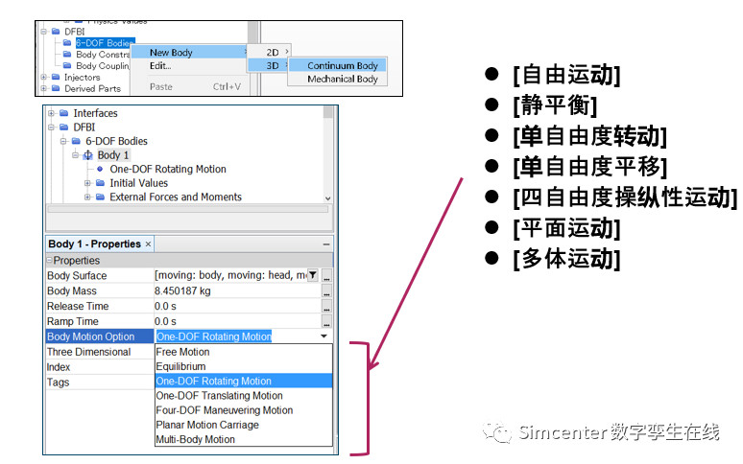Select Mechanical Body in the submenu
The height and width of the screenshot is (464, 743).
click(342, 80)
